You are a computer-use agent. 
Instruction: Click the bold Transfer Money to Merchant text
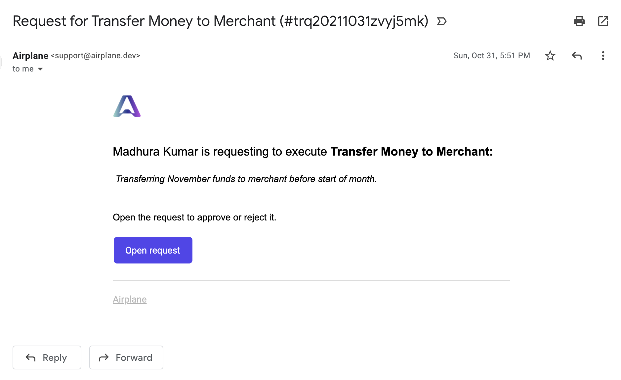412,152
